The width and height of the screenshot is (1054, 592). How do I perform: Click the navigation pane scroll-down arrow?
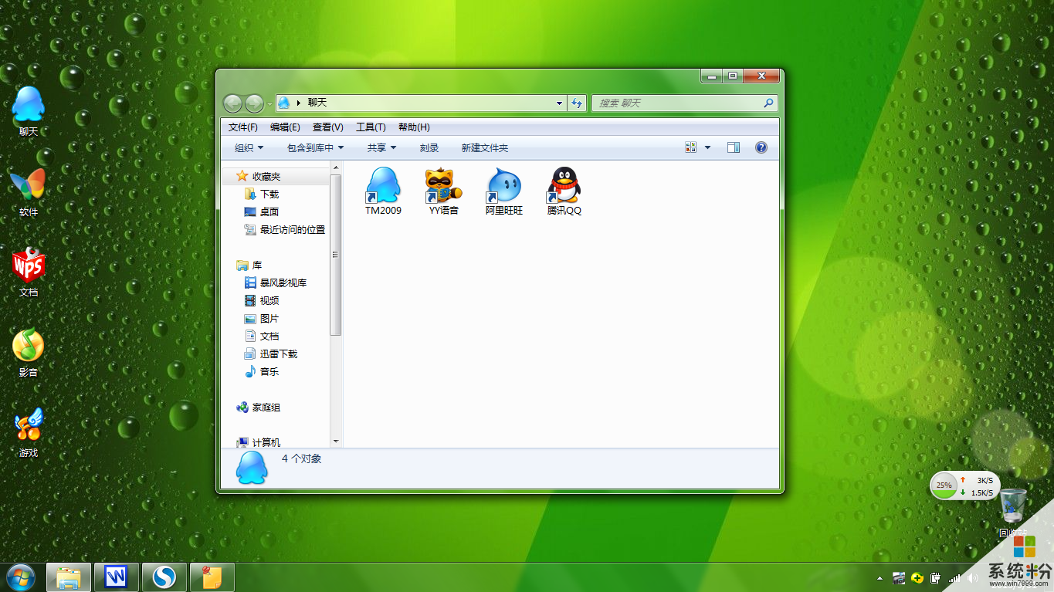click(336, 441)
